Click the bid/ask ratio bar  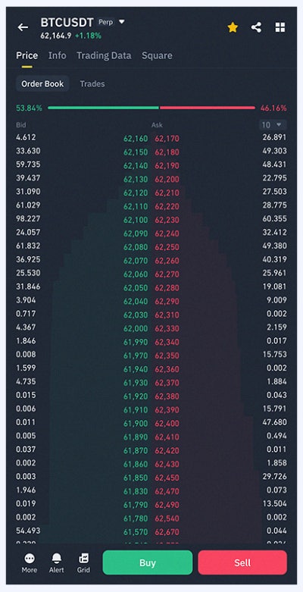click(x=151, y=108)
